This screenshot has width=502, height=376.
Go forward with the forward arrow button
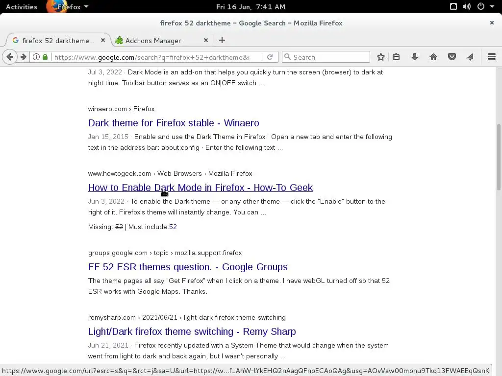coord(24,57)
